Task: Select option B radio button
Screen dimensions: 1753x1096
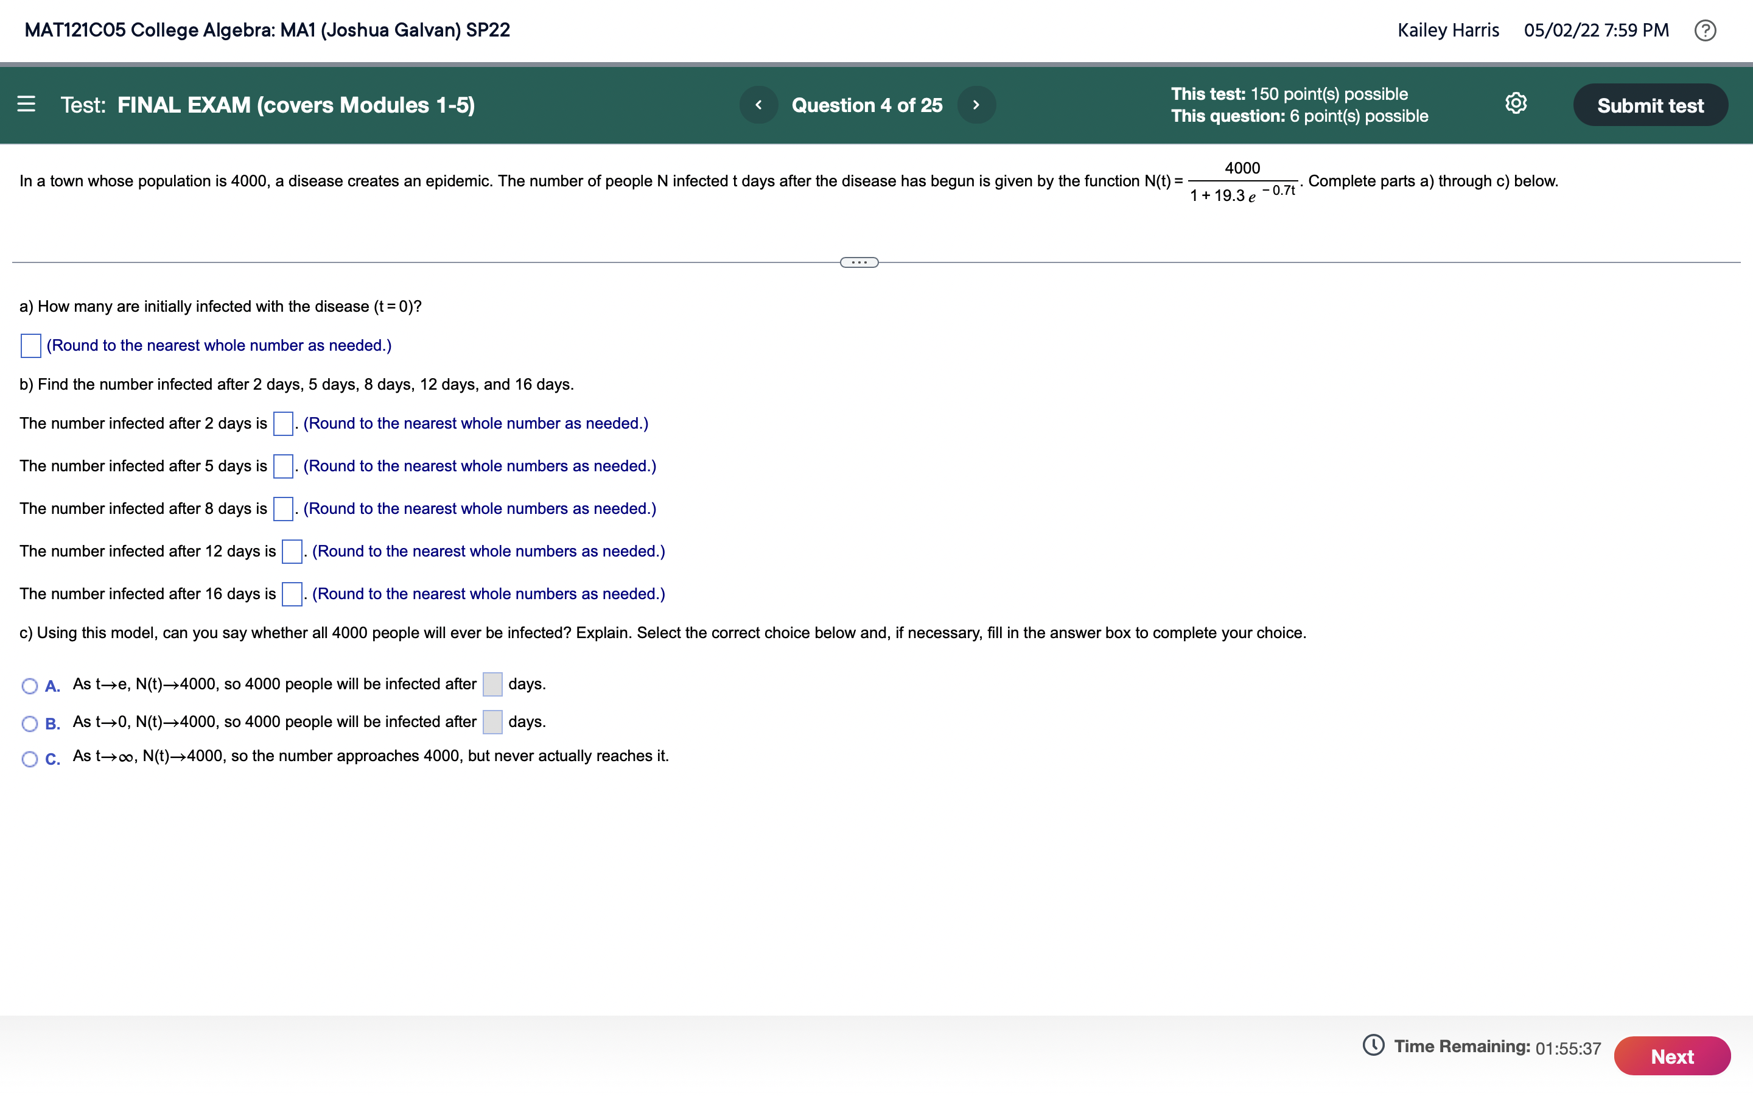Action: click(x=30, y=723)
